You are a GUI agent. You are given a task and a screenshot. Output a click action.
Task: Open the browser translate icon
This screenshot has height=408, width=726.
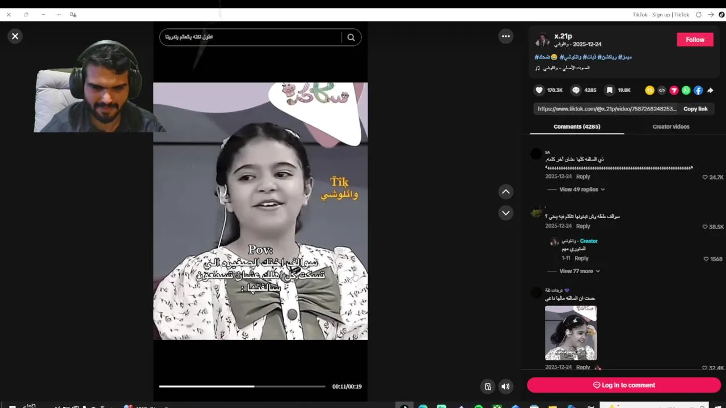[x=73, y=15]
